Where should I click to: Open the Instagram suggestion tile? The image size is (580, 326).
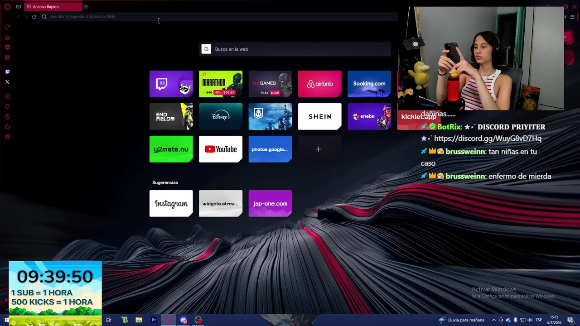tap(171, 203)
